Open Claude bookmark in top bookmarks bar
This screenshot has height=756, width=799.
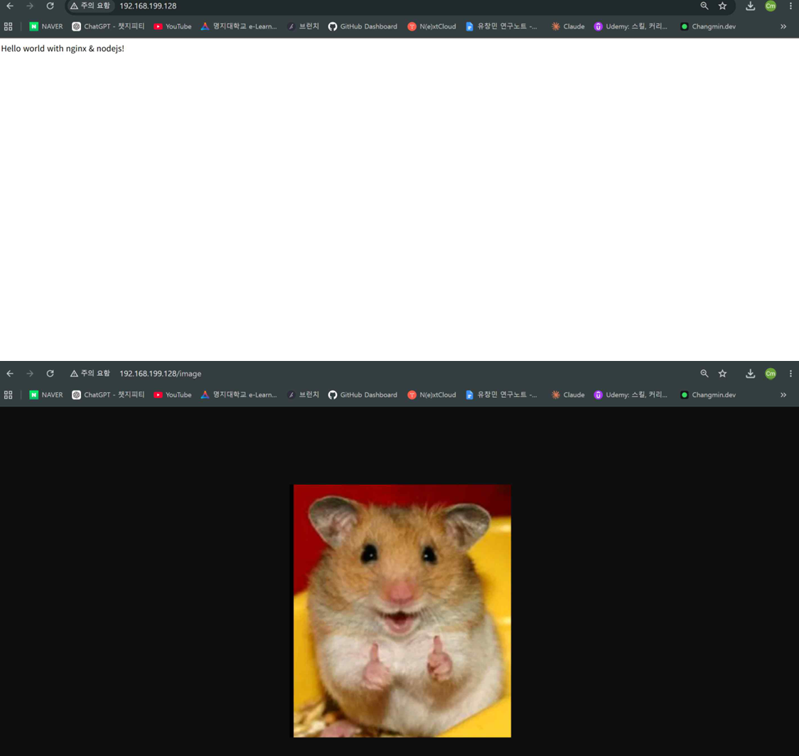click(568, 26)
